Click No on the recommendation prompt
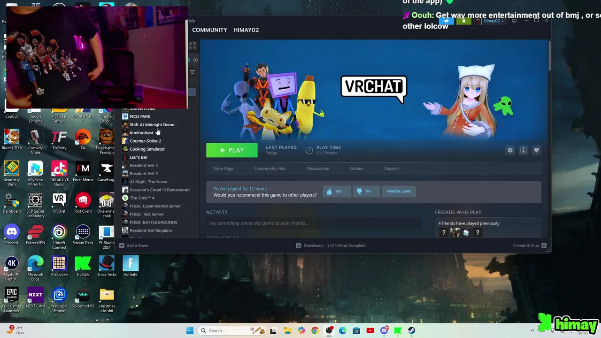 (x=366, y=191)
